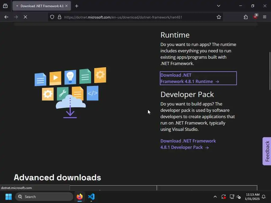Stop loading the page

tap(25, 17)
